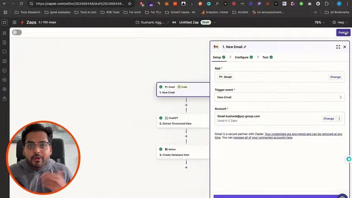
Task: Rename step using pencil icon beside New Email
Action: [245, 47]
